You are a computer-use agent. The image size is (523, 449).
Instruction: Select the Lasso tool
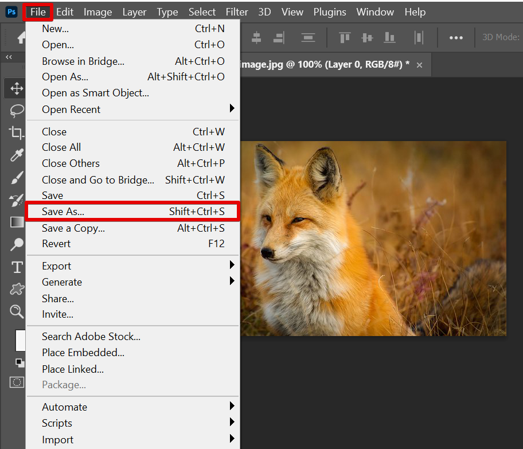click(17, 111)
